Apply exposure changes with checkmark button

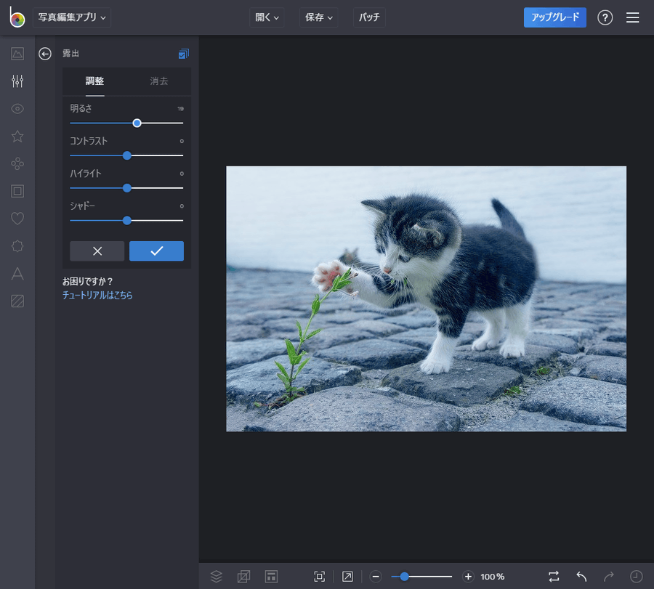[156, 251]
